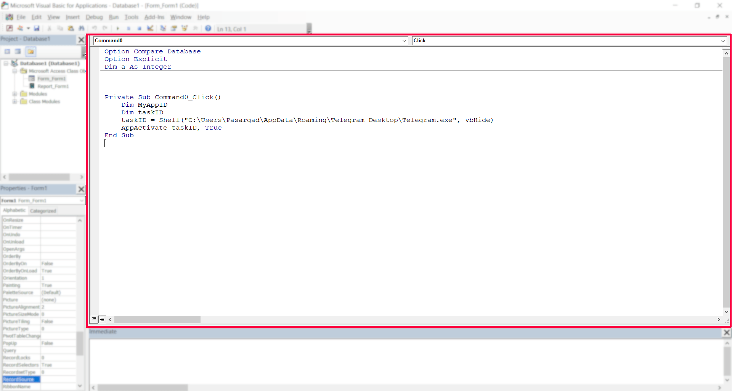
Task: Toggle Design Mode from the toolbar
Action: (x=150, y=28)
